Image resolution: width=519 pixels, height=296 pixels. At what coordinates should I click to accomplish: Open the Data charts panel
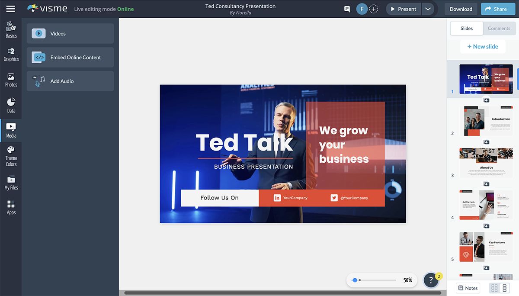(x=11, y=105)
